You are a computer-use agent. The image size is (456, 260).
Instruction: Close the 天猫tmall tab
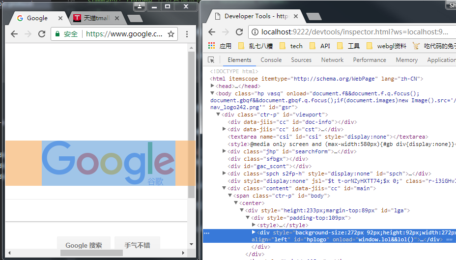point(117,18)
